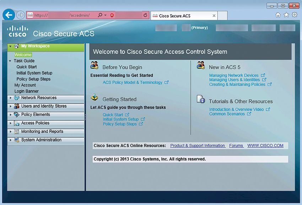This screenshot has height=205, width=302.
Task: Follow Initial System Setup link in main pane
Action: tap(120, 119)
